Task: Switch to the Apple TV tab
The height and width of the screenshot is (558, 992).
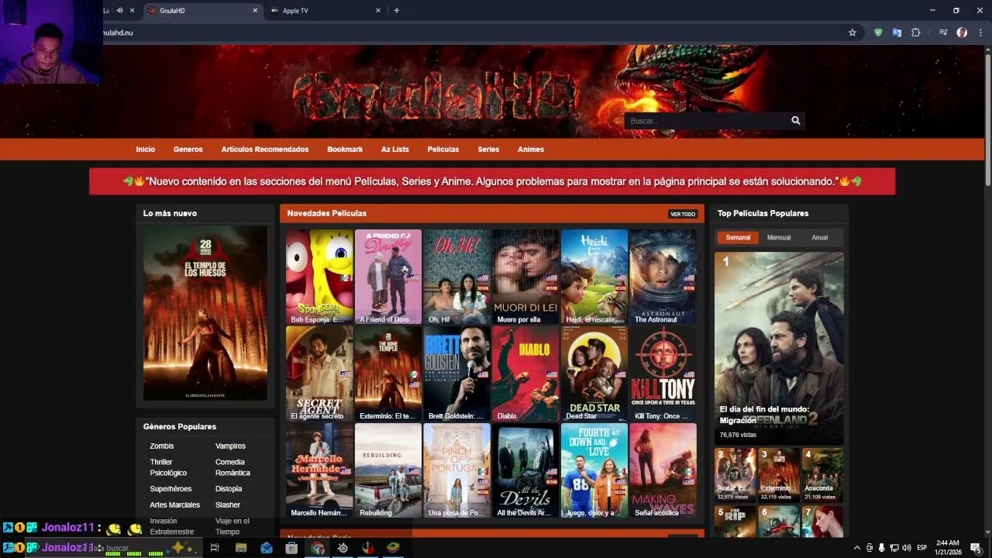Action: coord(324,11)
